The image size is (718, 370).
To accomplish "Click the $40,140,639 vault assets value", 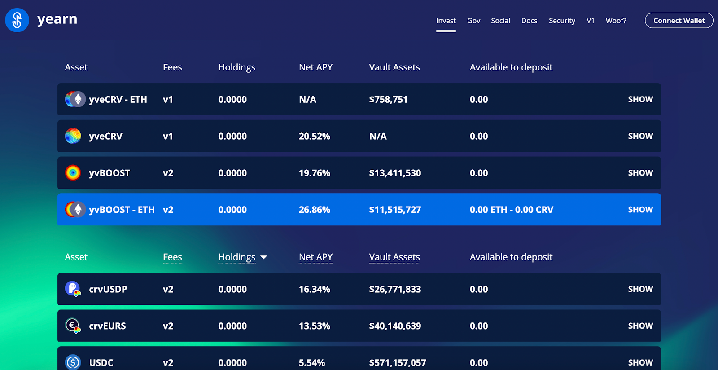I will pyautogui.click(x=395, y=326).
